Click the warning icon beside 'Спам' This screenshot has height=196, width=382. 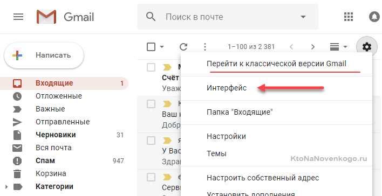17,161
